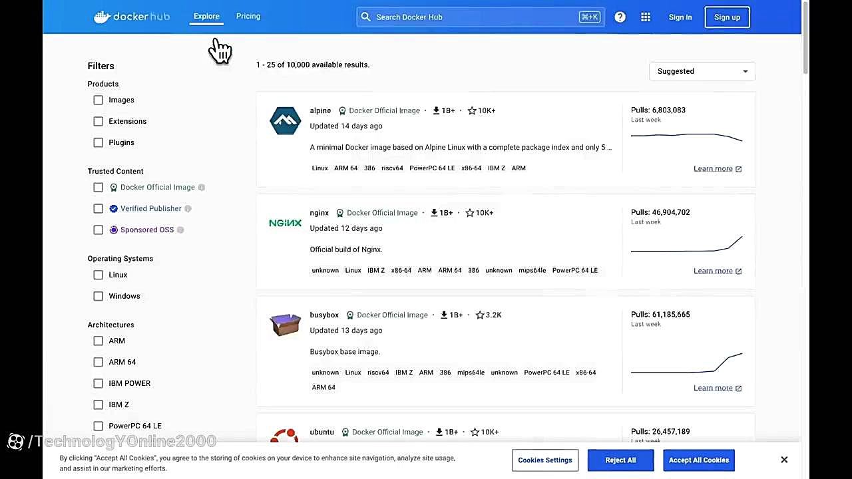The image size is (852, 479).
Task: Click the alpine image logo
Action: coord(285,121)
